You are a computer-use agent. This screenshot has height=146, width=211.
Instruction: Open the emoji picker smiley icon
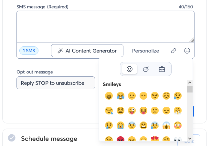coord(187,51)
